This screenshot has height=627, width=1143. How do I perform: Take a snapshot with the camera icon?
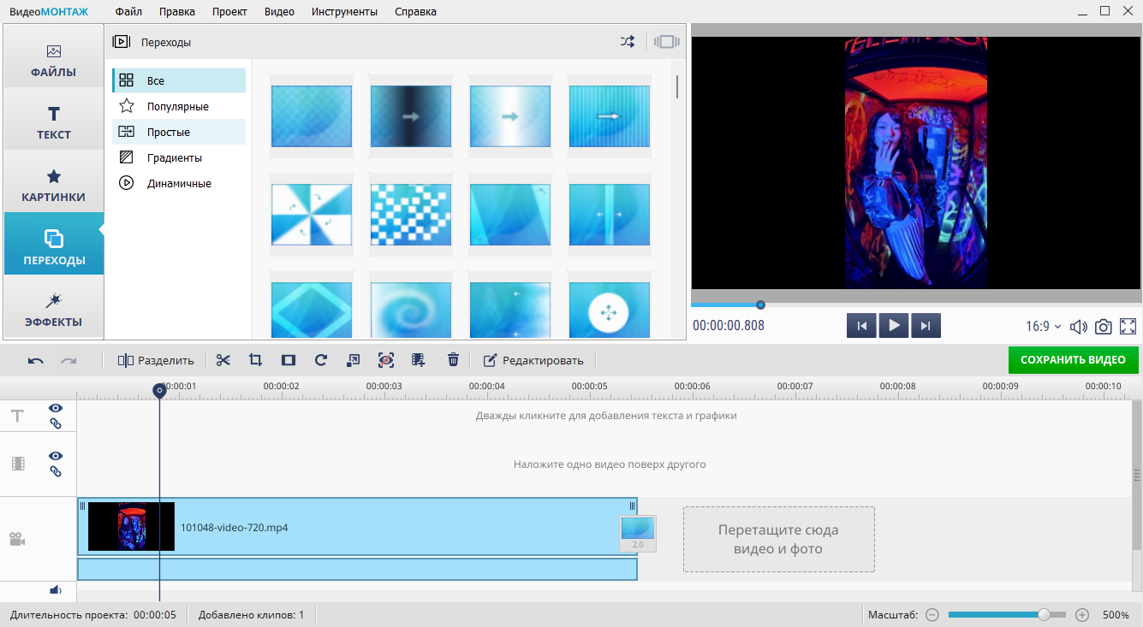pos(1104,326)
